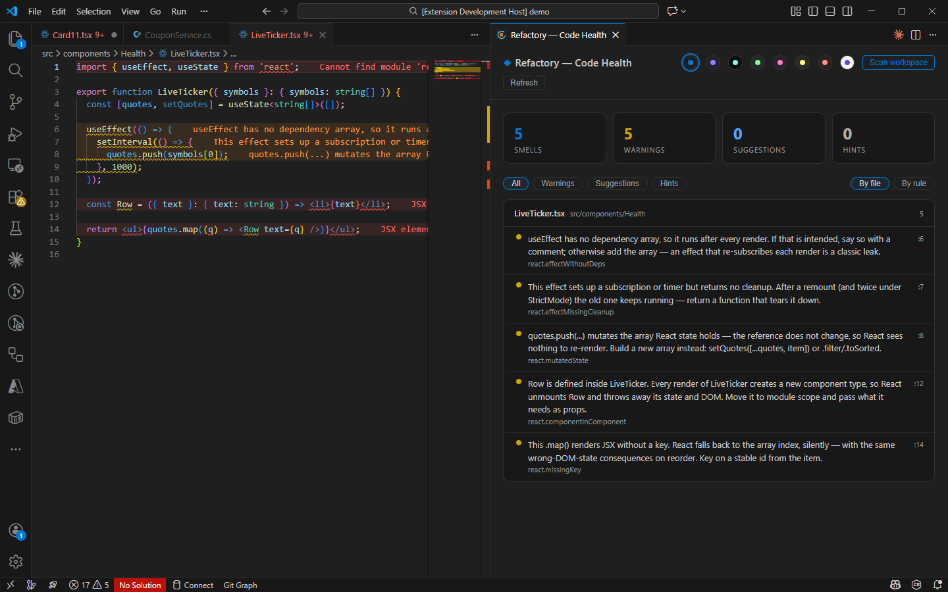Open the Run menu

178,11
